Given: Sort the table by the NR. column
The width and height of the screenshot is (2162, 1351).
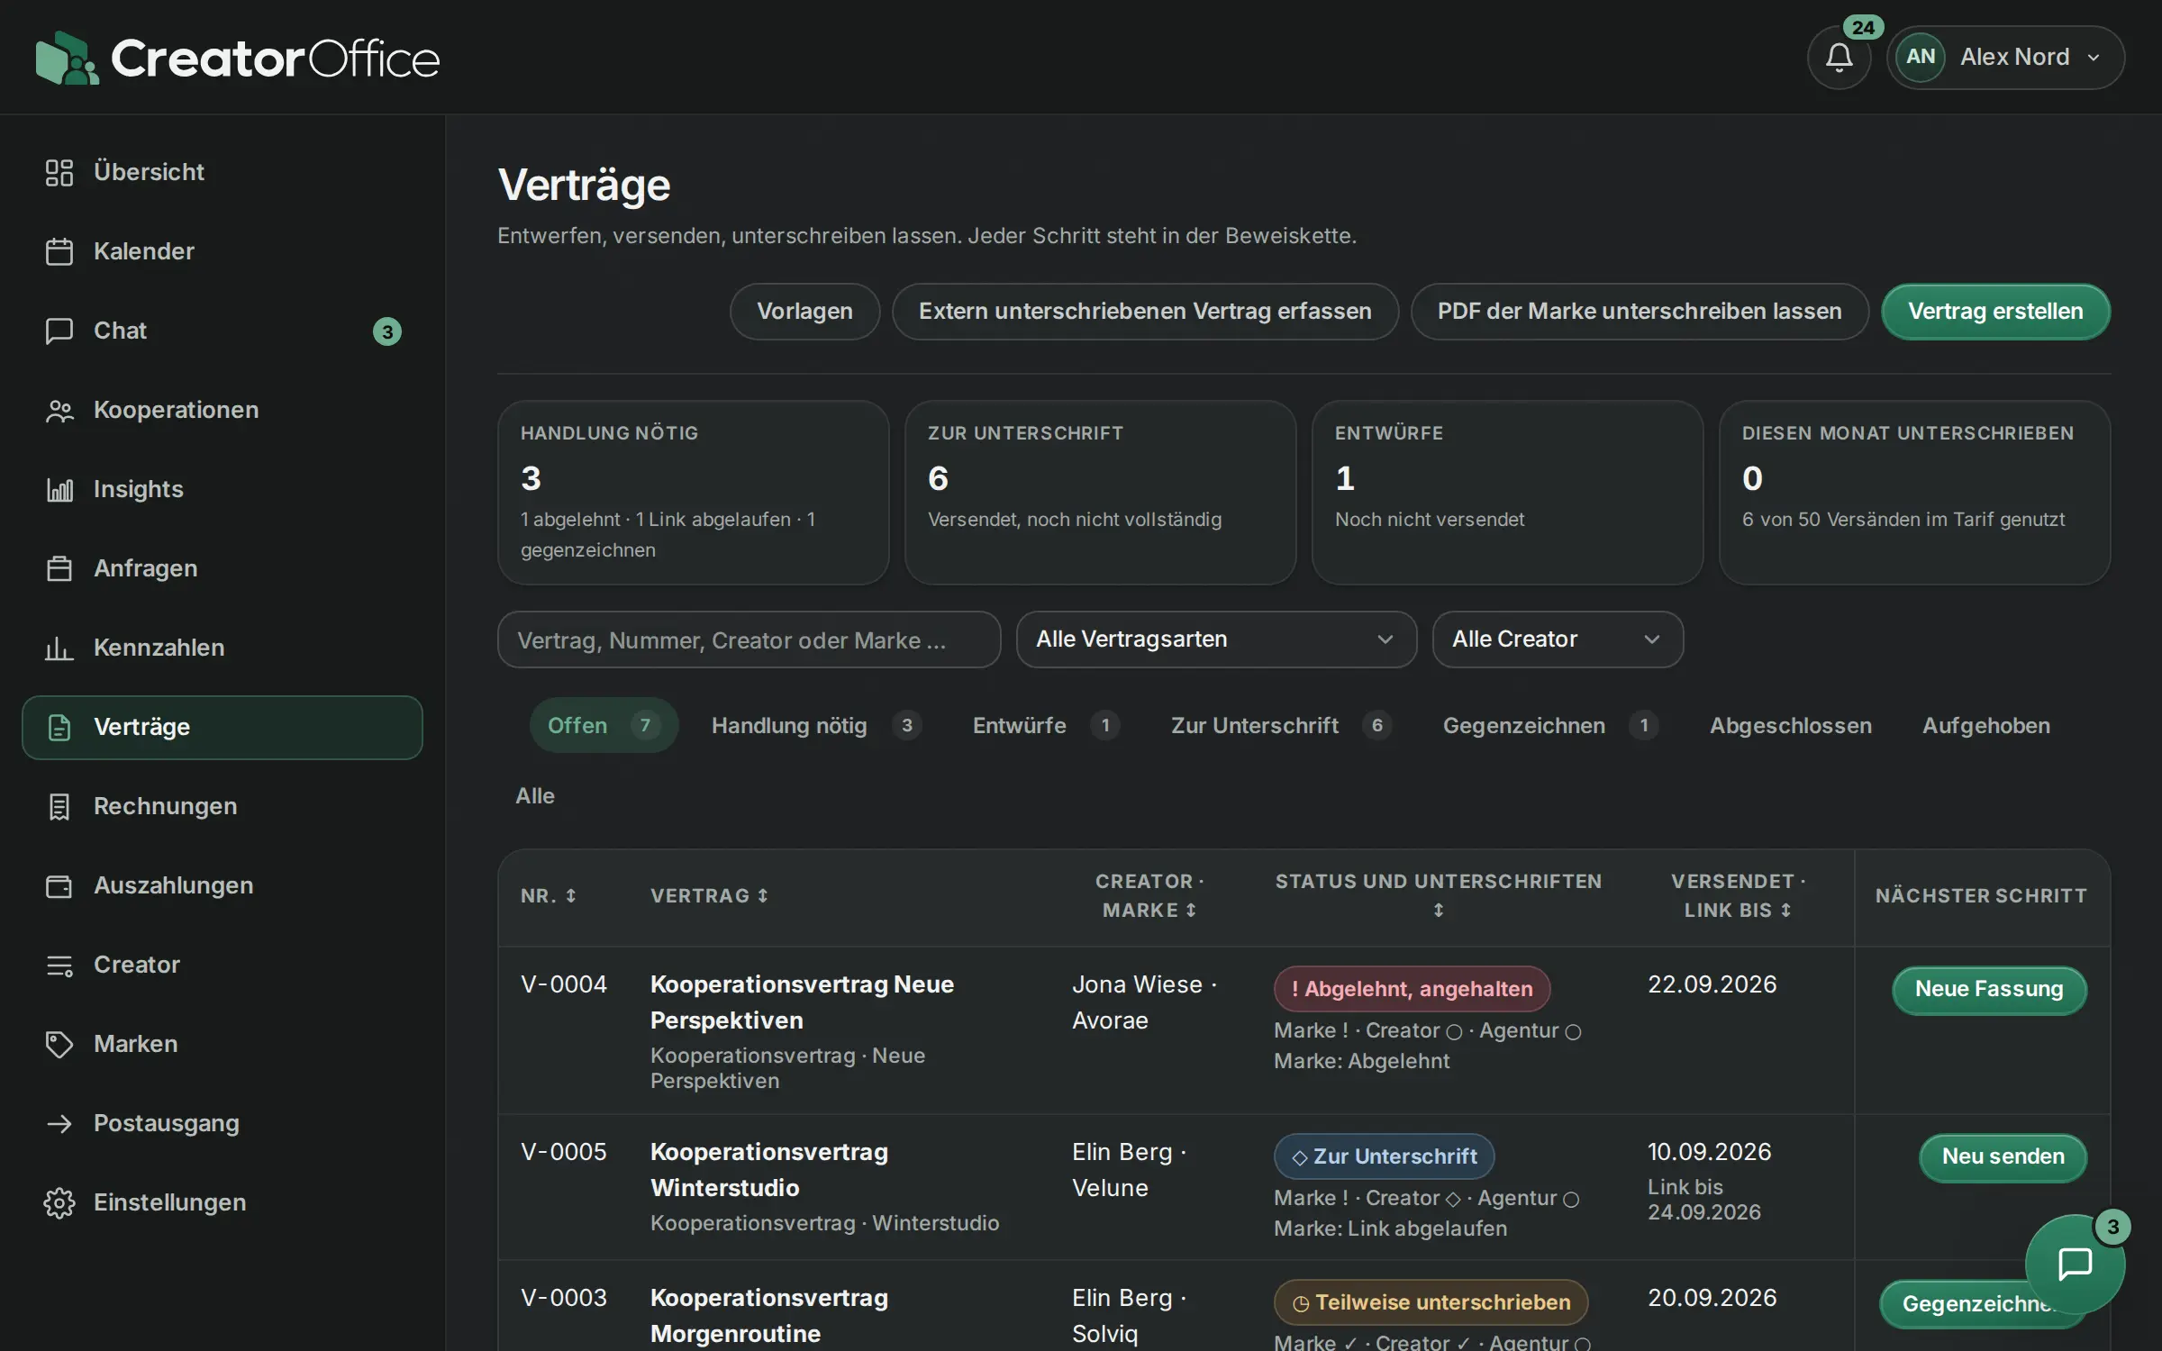Looking at the screenshot, I should pyautogui.click(x=548, y=896).
